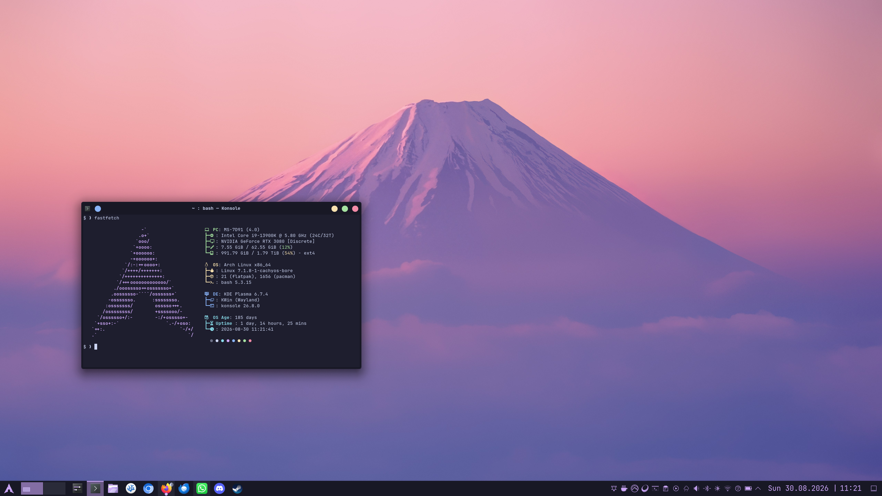Open the media player tray icon
Image resolution: width=882 pixels, height=496 pixels.
(x=676, y=488)
